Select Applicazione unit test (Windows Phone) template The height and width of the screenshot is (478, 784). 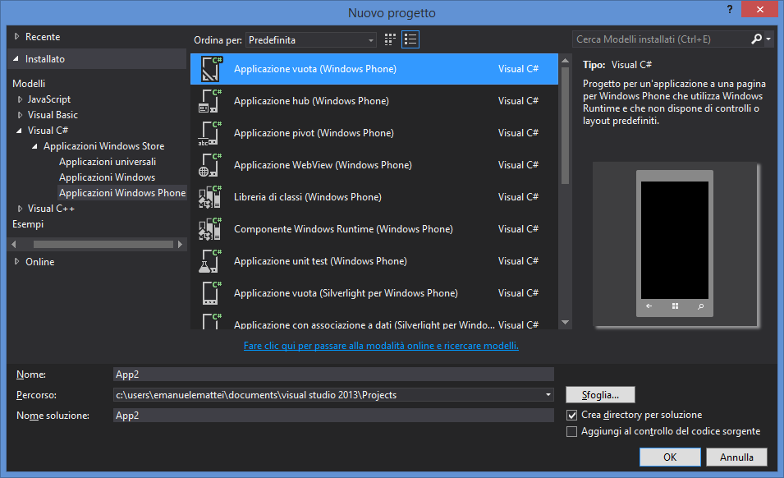click(374, 261)
